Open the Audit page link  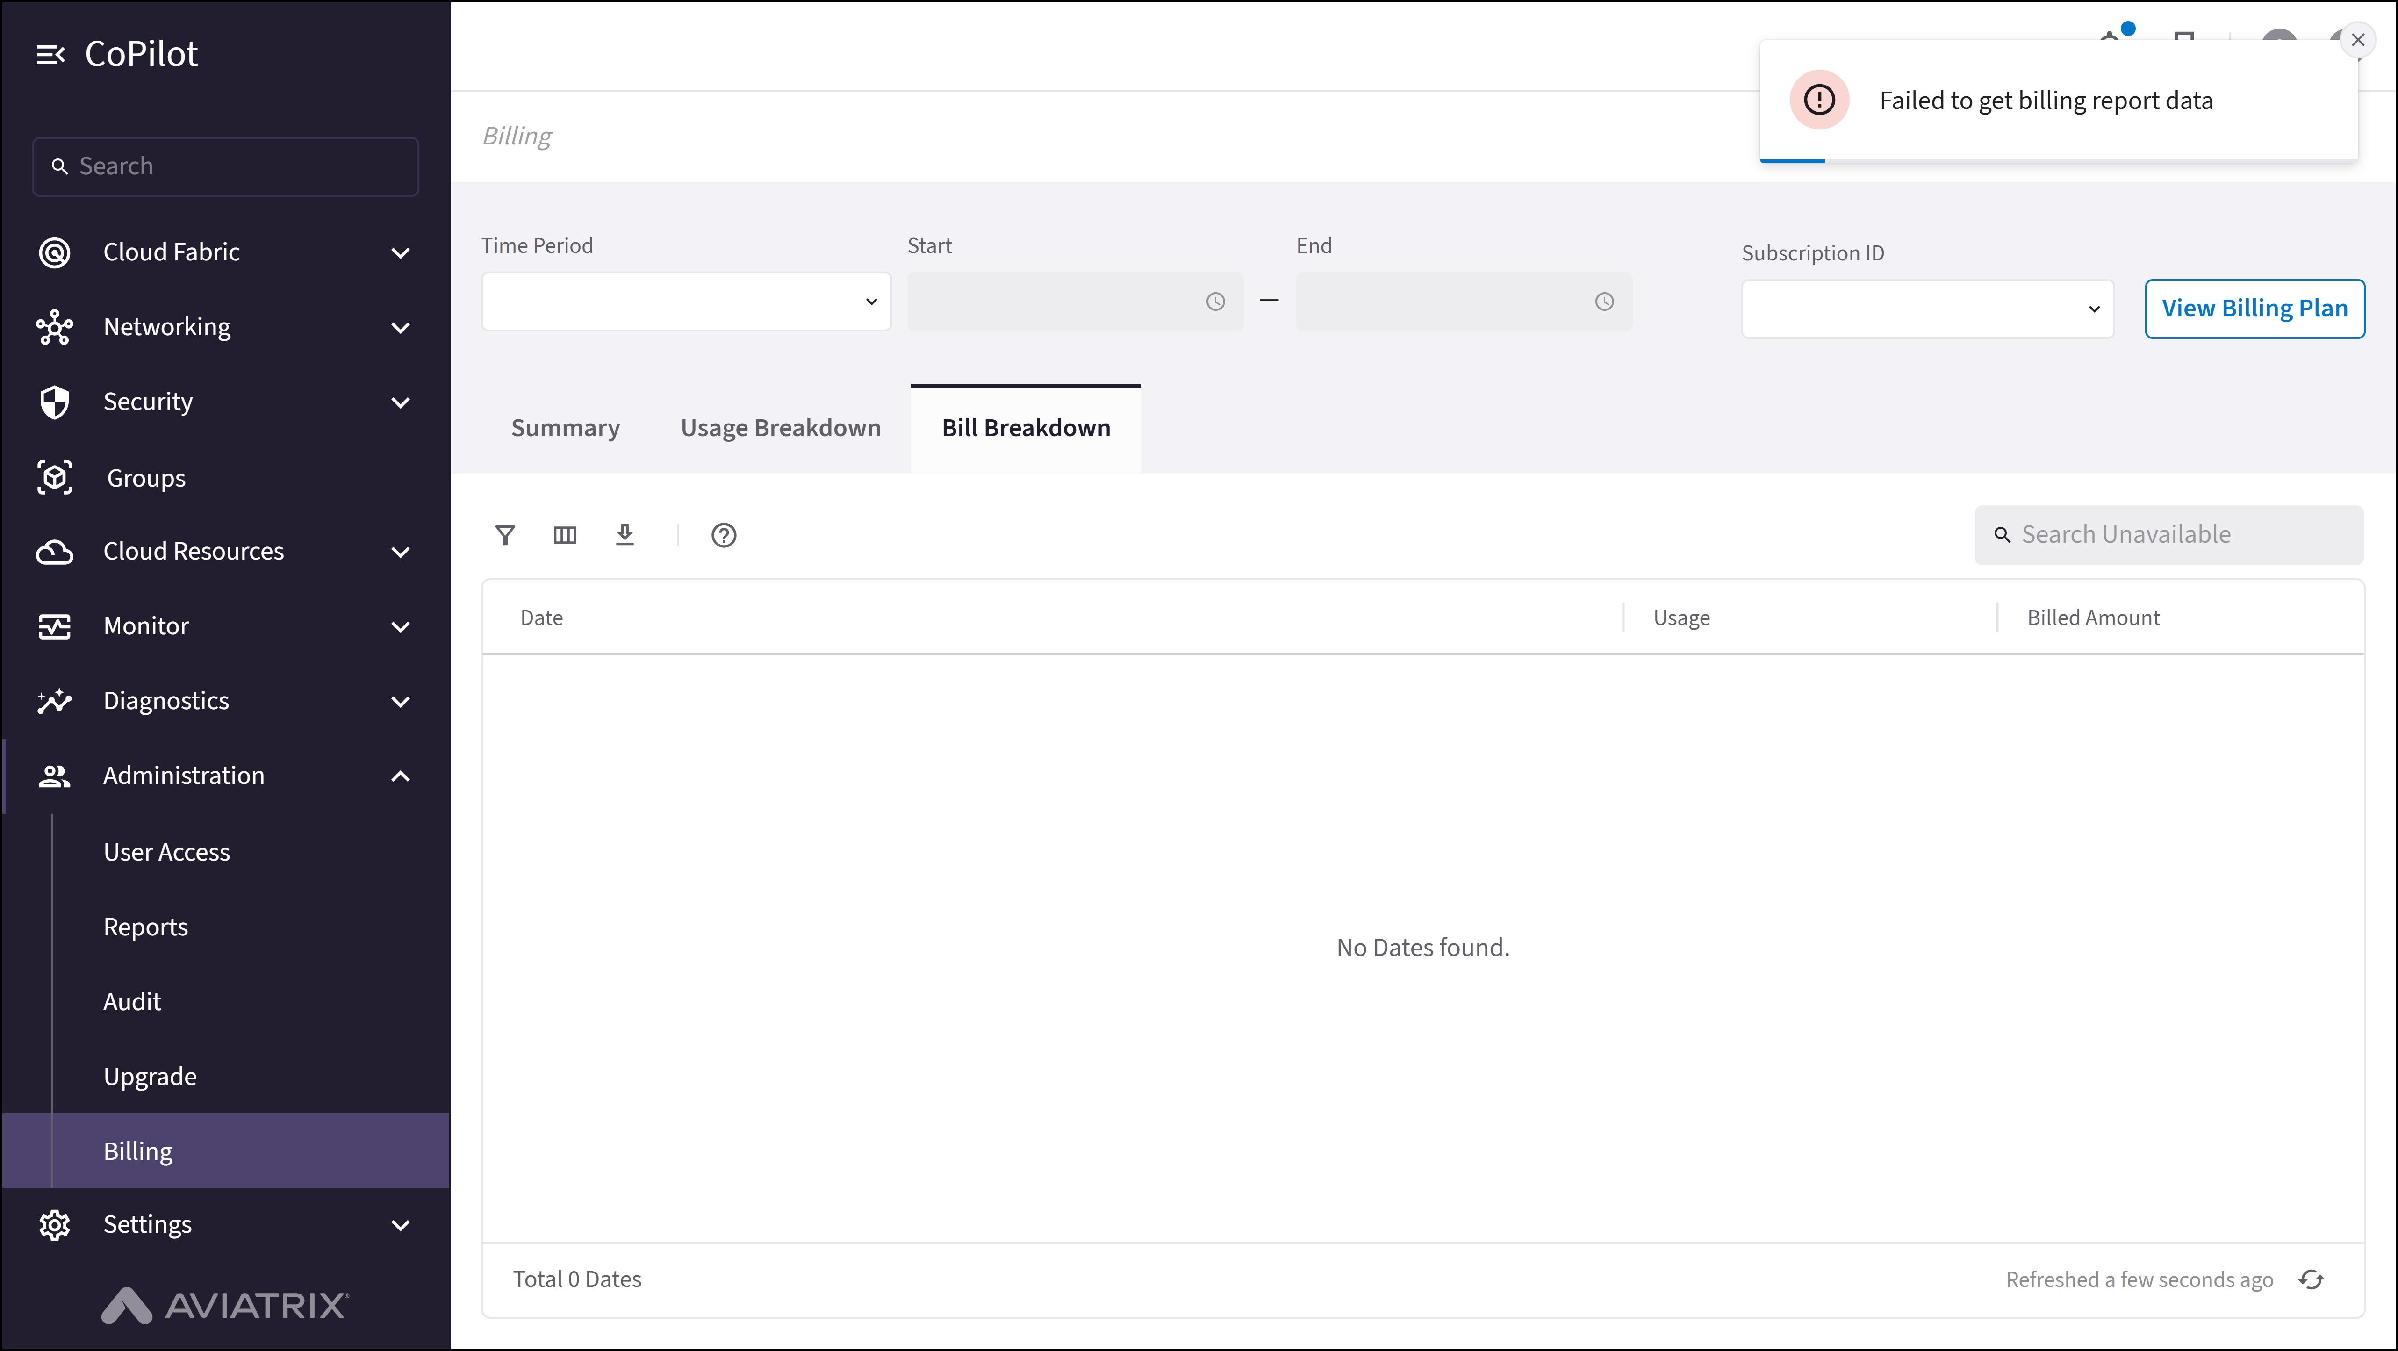coord(132,1002)
